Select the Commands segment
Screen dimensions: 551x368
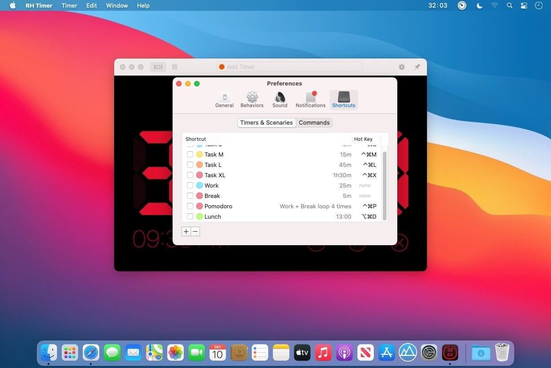314,122
